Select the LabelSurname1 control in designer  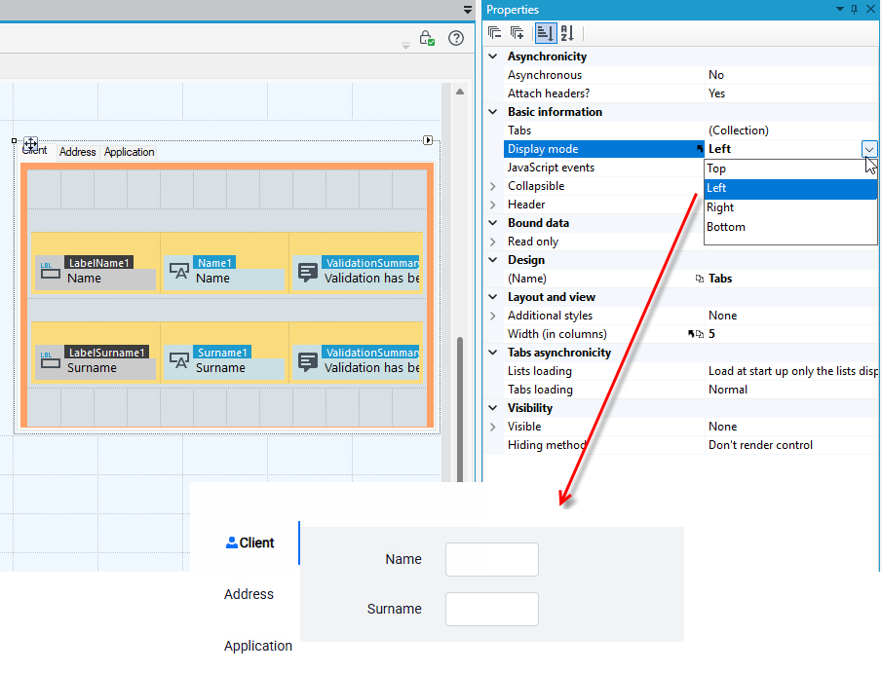click(x=96, y=362)
